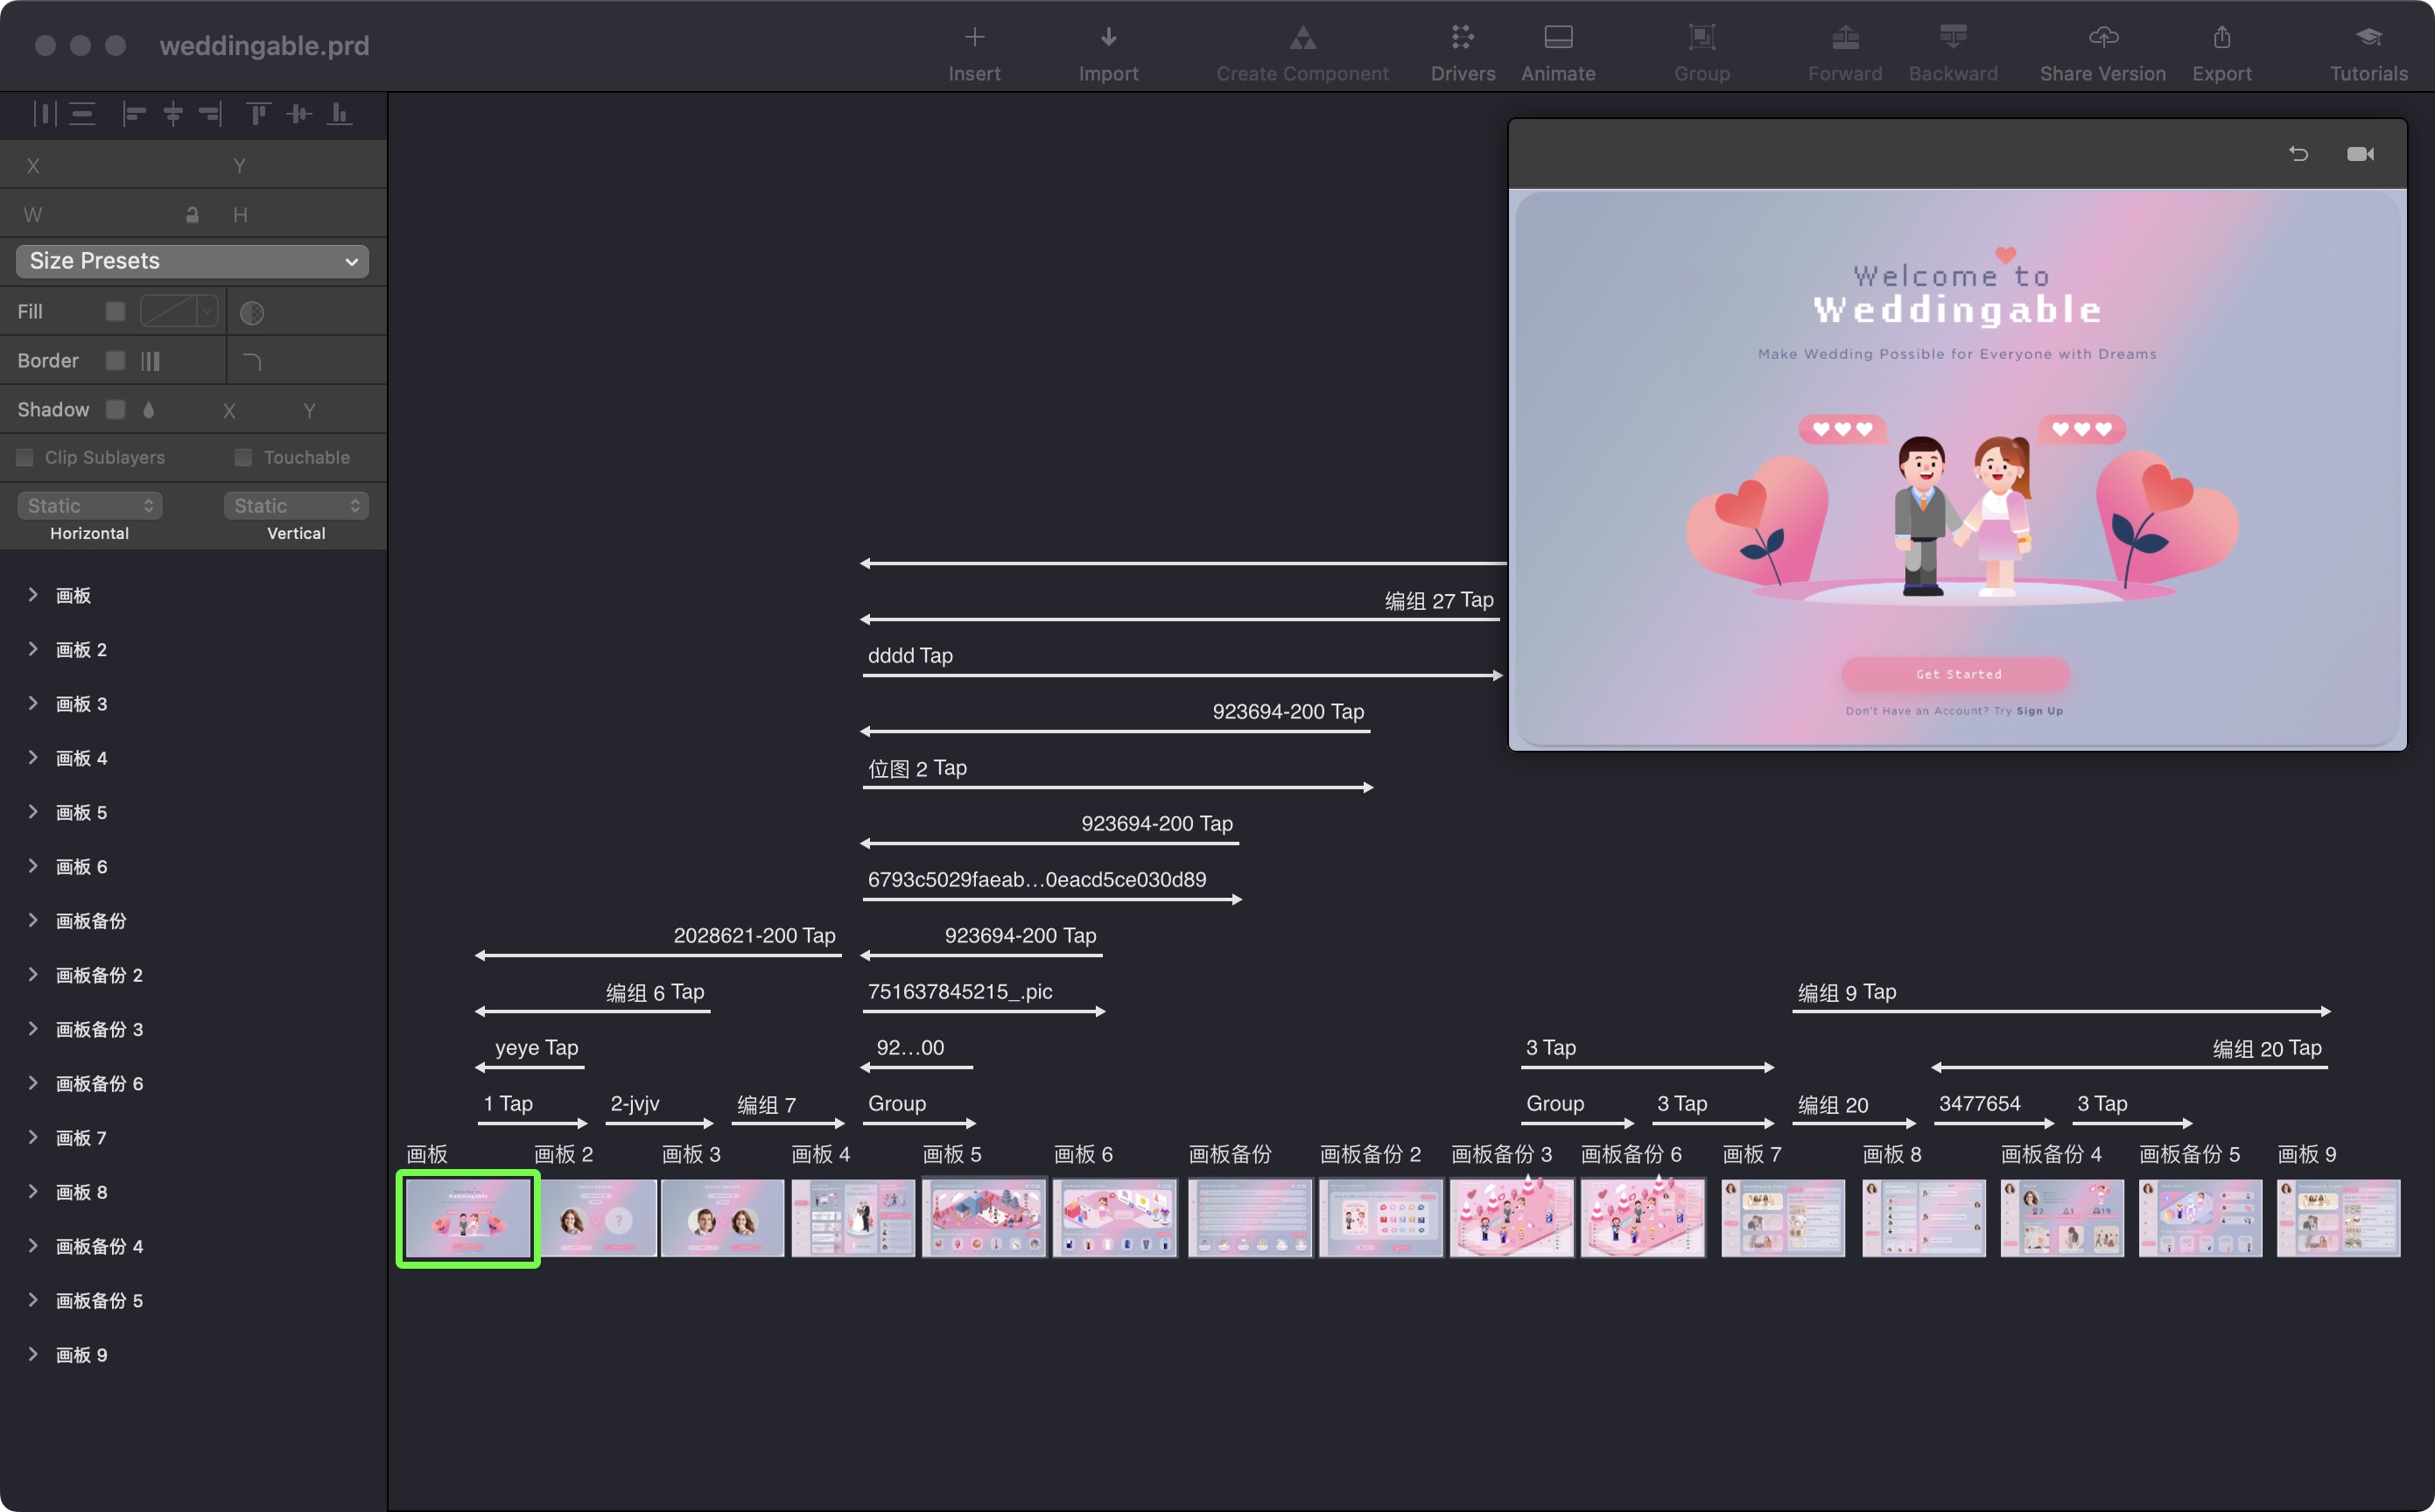Viewport: 2435px width, 1512px height.
Task: Enable the Shadow checkbox
Action: pos(116,410)
